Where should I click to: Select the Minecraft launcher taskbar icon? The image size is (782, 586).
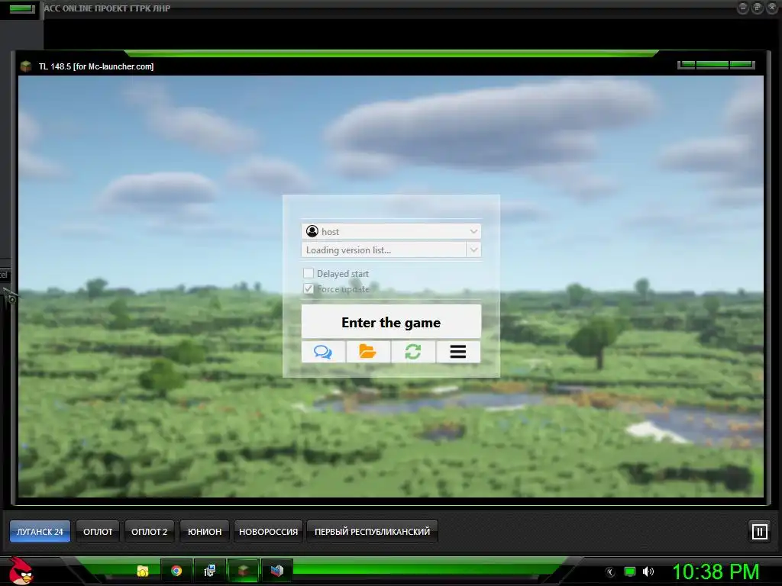coord(244,571)
